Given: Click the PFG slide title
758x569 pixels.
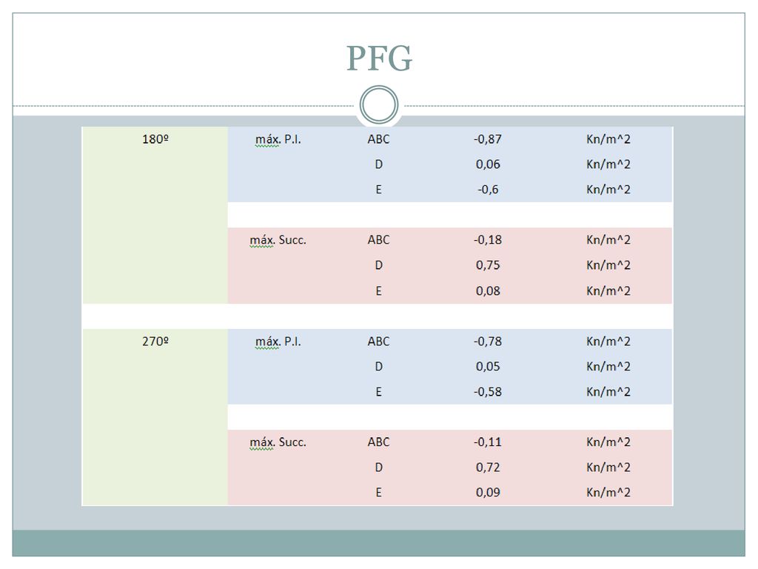Looking at the screenshot, I should click(379, 59).
